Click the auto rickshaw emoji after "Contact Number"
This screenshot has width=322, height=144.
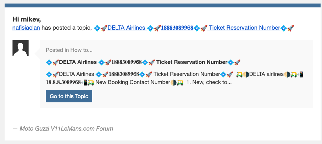(180, 83)
